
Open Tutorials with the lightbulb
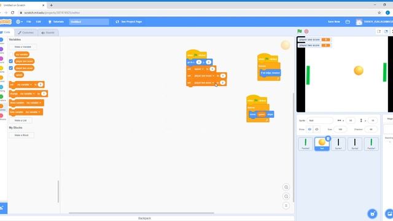56,22
